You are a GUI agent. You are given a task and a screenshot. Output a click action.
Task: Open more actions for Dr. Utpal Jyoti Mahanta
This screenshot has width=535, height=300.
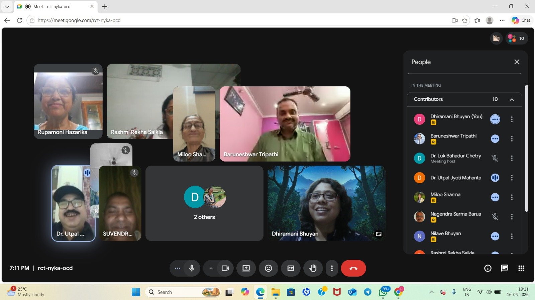[512, 178]
